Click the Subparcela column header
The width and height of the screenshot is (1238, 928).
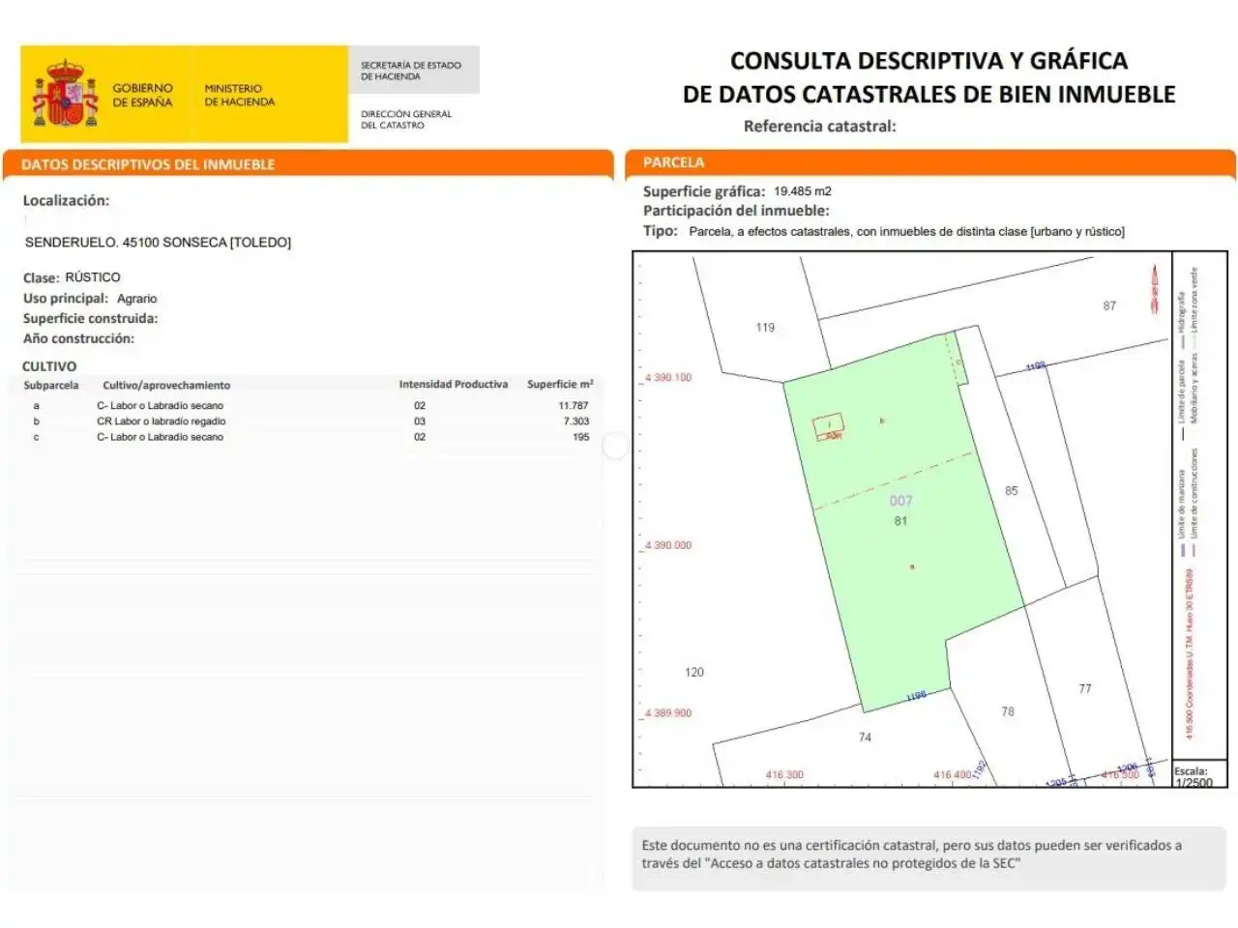[51, 385]
